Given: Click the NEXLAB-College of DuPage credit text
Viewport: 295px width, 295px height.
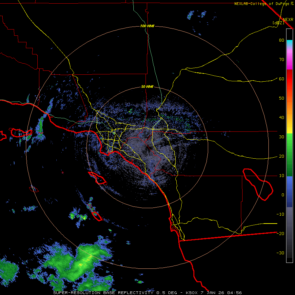Looking at the screenshot, I should [262, 4].
